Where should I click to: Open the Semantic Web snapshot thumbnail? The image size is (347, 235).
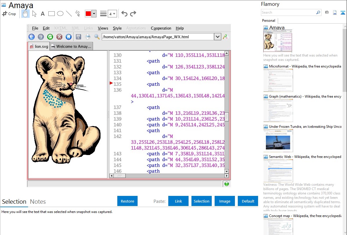pos(278,171)
